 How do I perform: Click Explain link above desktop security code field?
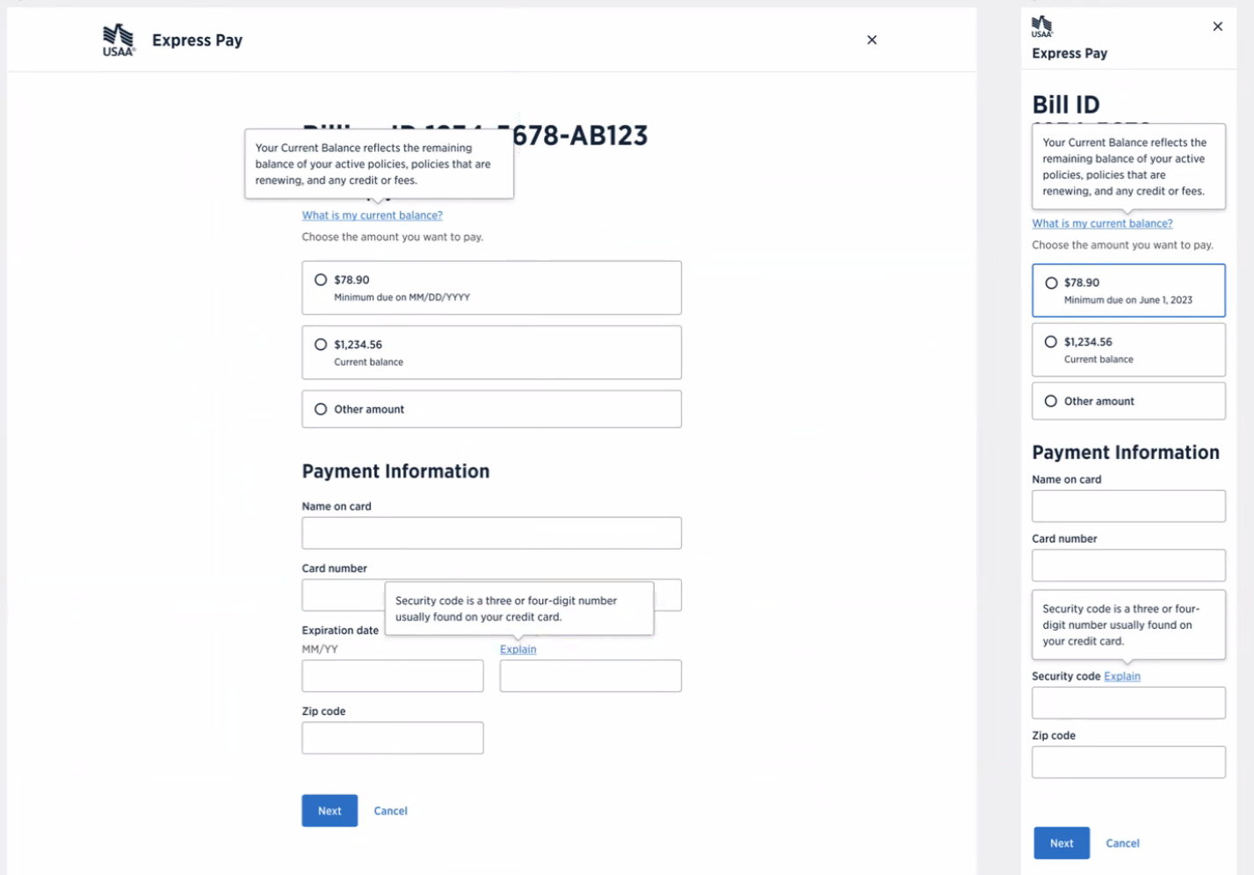pos(518,649)
